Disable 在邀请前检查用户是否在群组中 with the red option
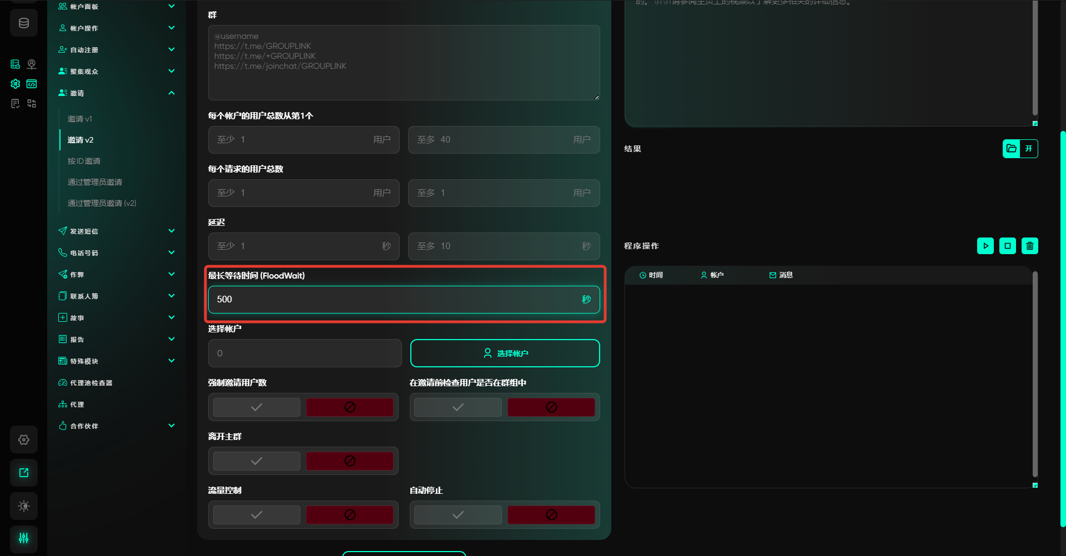This screenshot has width=1066, height=556. [x=551, y=407]
